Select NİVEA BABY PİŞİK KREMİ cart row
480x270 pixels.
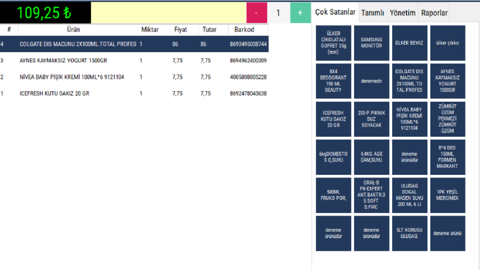[x=134, y=77]
